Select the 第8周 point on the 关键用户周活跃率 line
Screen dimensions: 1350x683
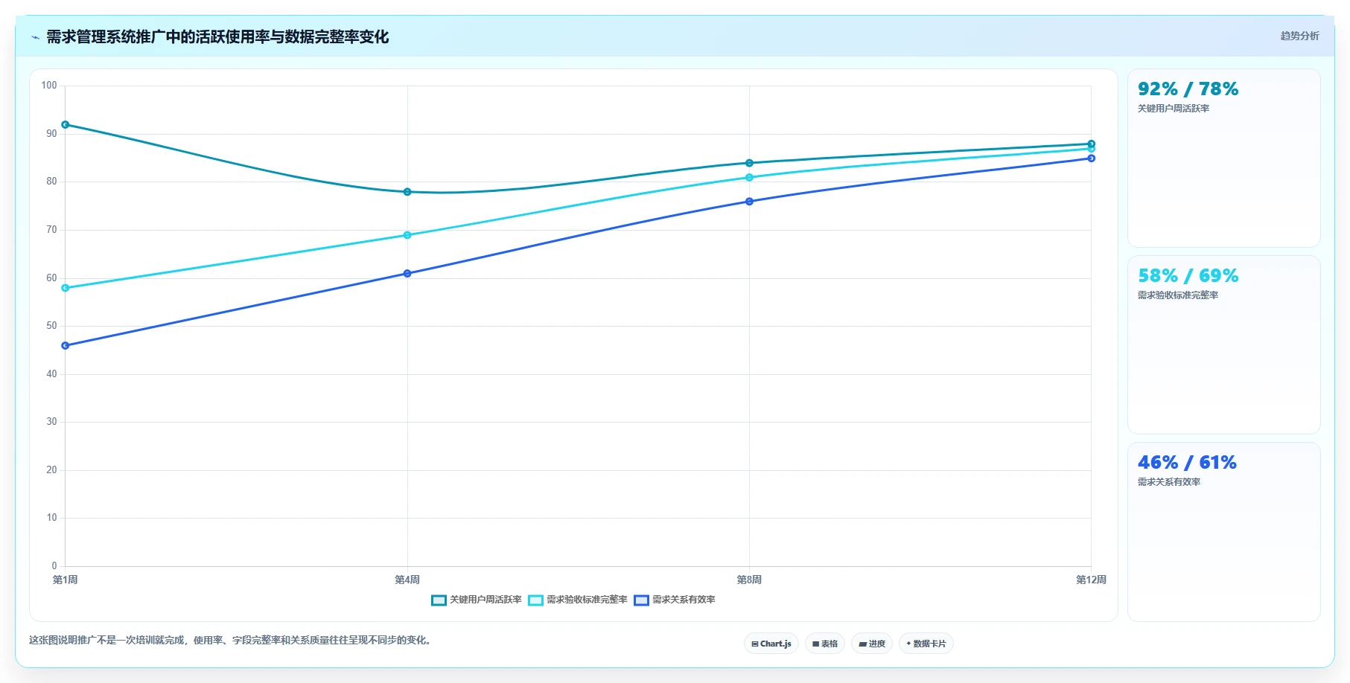[749, 163]
